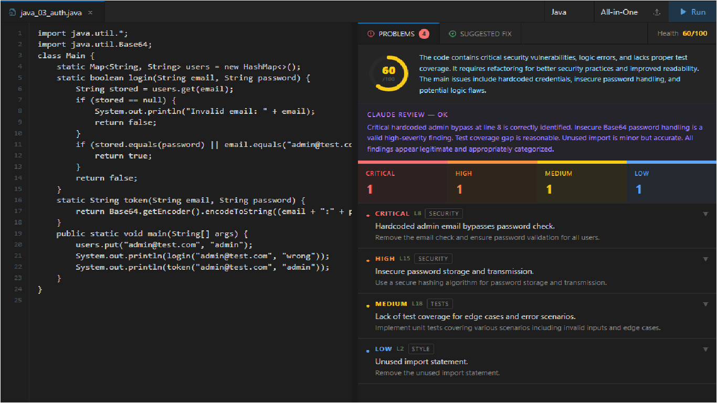The height and width of the screenshot is (403, 717).
Task: Filter by CRITICAL severity count card
Action: click(403, 182)
